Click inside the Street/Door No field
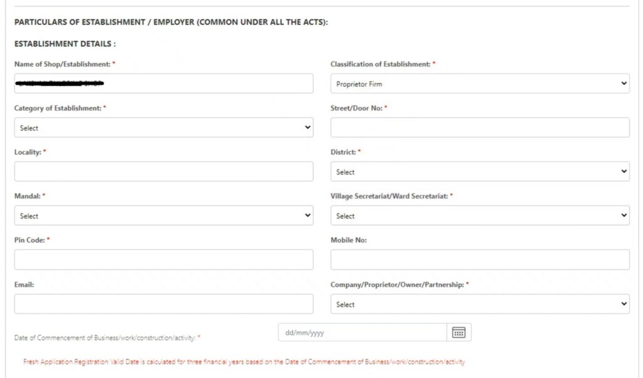 [x=479, y=127]
